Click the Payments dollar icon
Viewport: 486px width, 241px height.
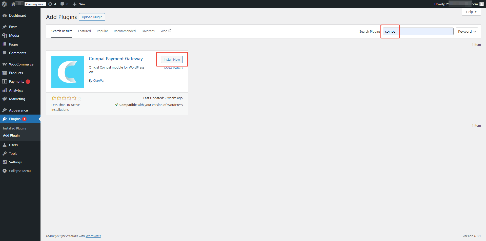(5, 81)
